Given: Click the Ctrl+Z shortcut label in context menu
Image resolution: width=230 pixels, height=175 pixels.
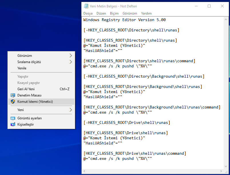Looking at the screenshot, I should coord(65,89).
